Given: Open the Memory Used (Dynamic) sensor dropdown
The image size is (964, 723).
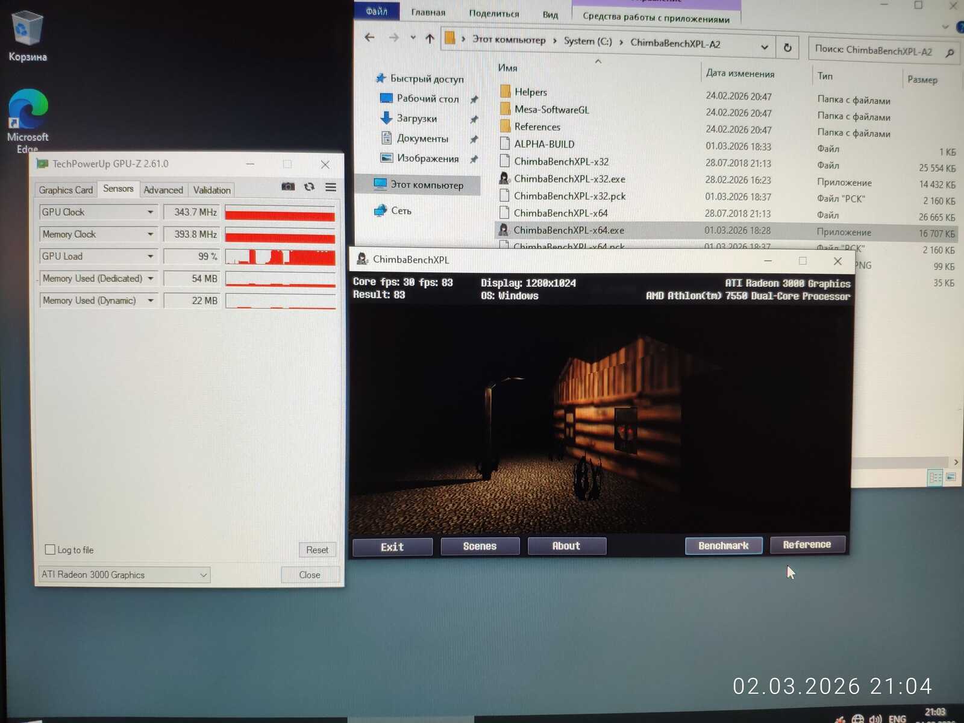Looking at the screenshot, I should (150, 301).
